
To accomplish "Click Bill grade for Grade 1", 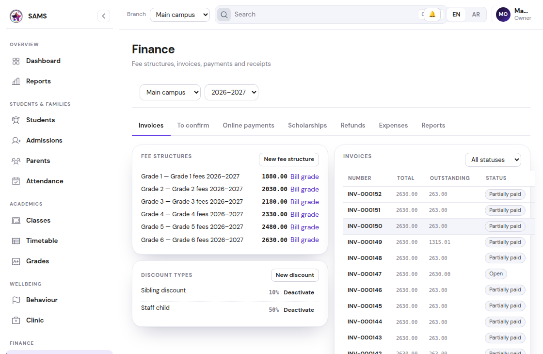I will click(304, 177).
